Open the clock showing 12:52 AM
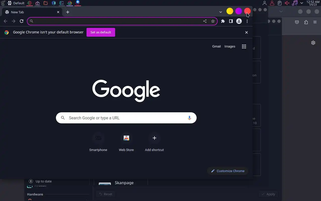321x201 pixels. pos(313,3)
